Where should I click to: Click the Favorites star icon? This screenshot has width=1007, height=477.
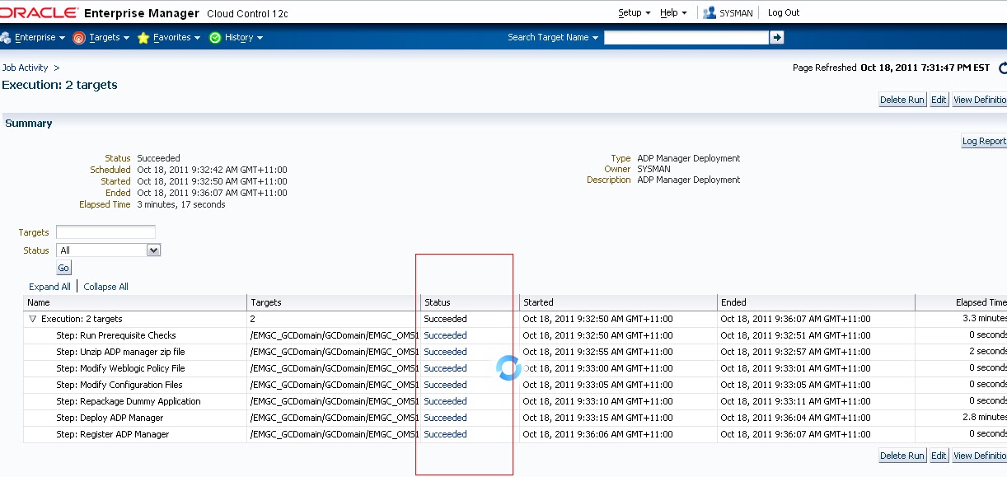click(143, 38)
